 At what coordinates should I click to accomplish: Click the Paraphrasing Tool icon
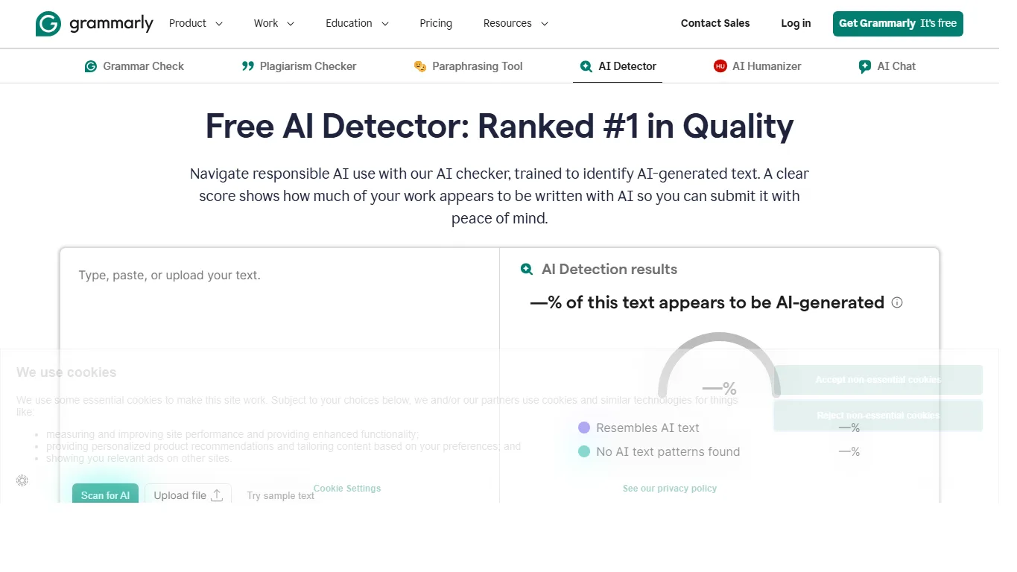[x=420, y=66]
